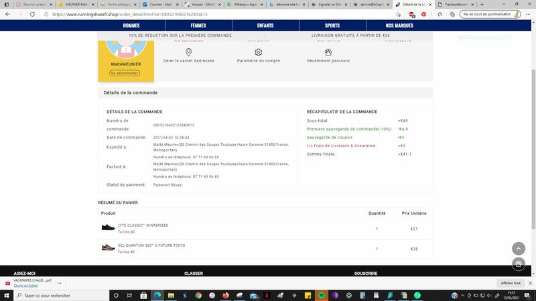This screenshot has height=301, width=536.
Task: Open Task View in taskbar
Action: pos(129,296)
